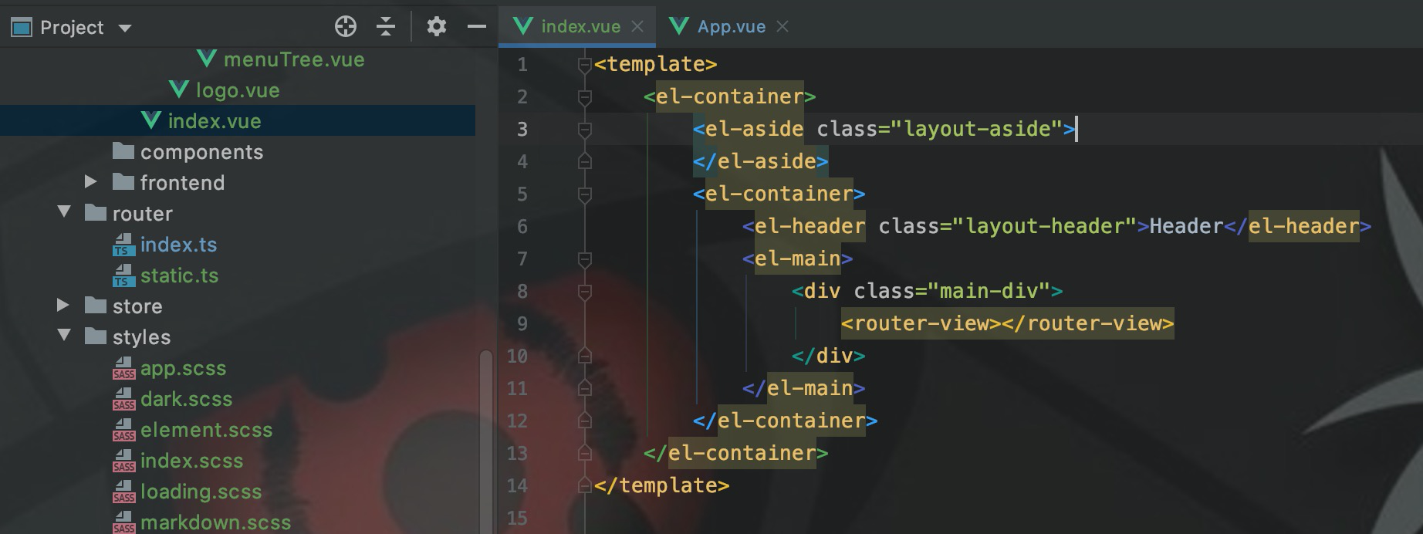This screenshot has width=1423, height=534.
Task: Collapse the router folder arrow
Action: [x=64, y=212]
